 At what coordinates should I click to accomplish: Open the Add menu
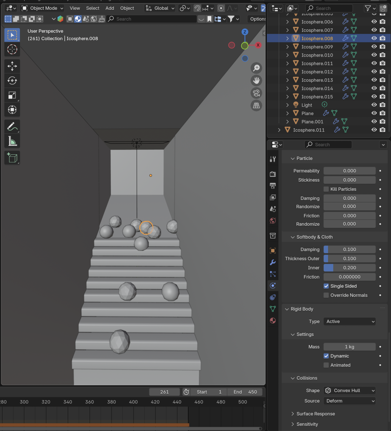click(110, 8)
